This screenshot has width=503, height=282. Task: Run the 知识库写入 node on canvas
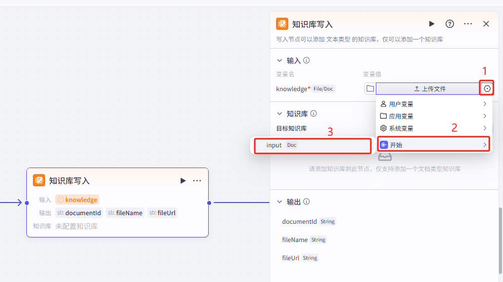pos(183,181)
